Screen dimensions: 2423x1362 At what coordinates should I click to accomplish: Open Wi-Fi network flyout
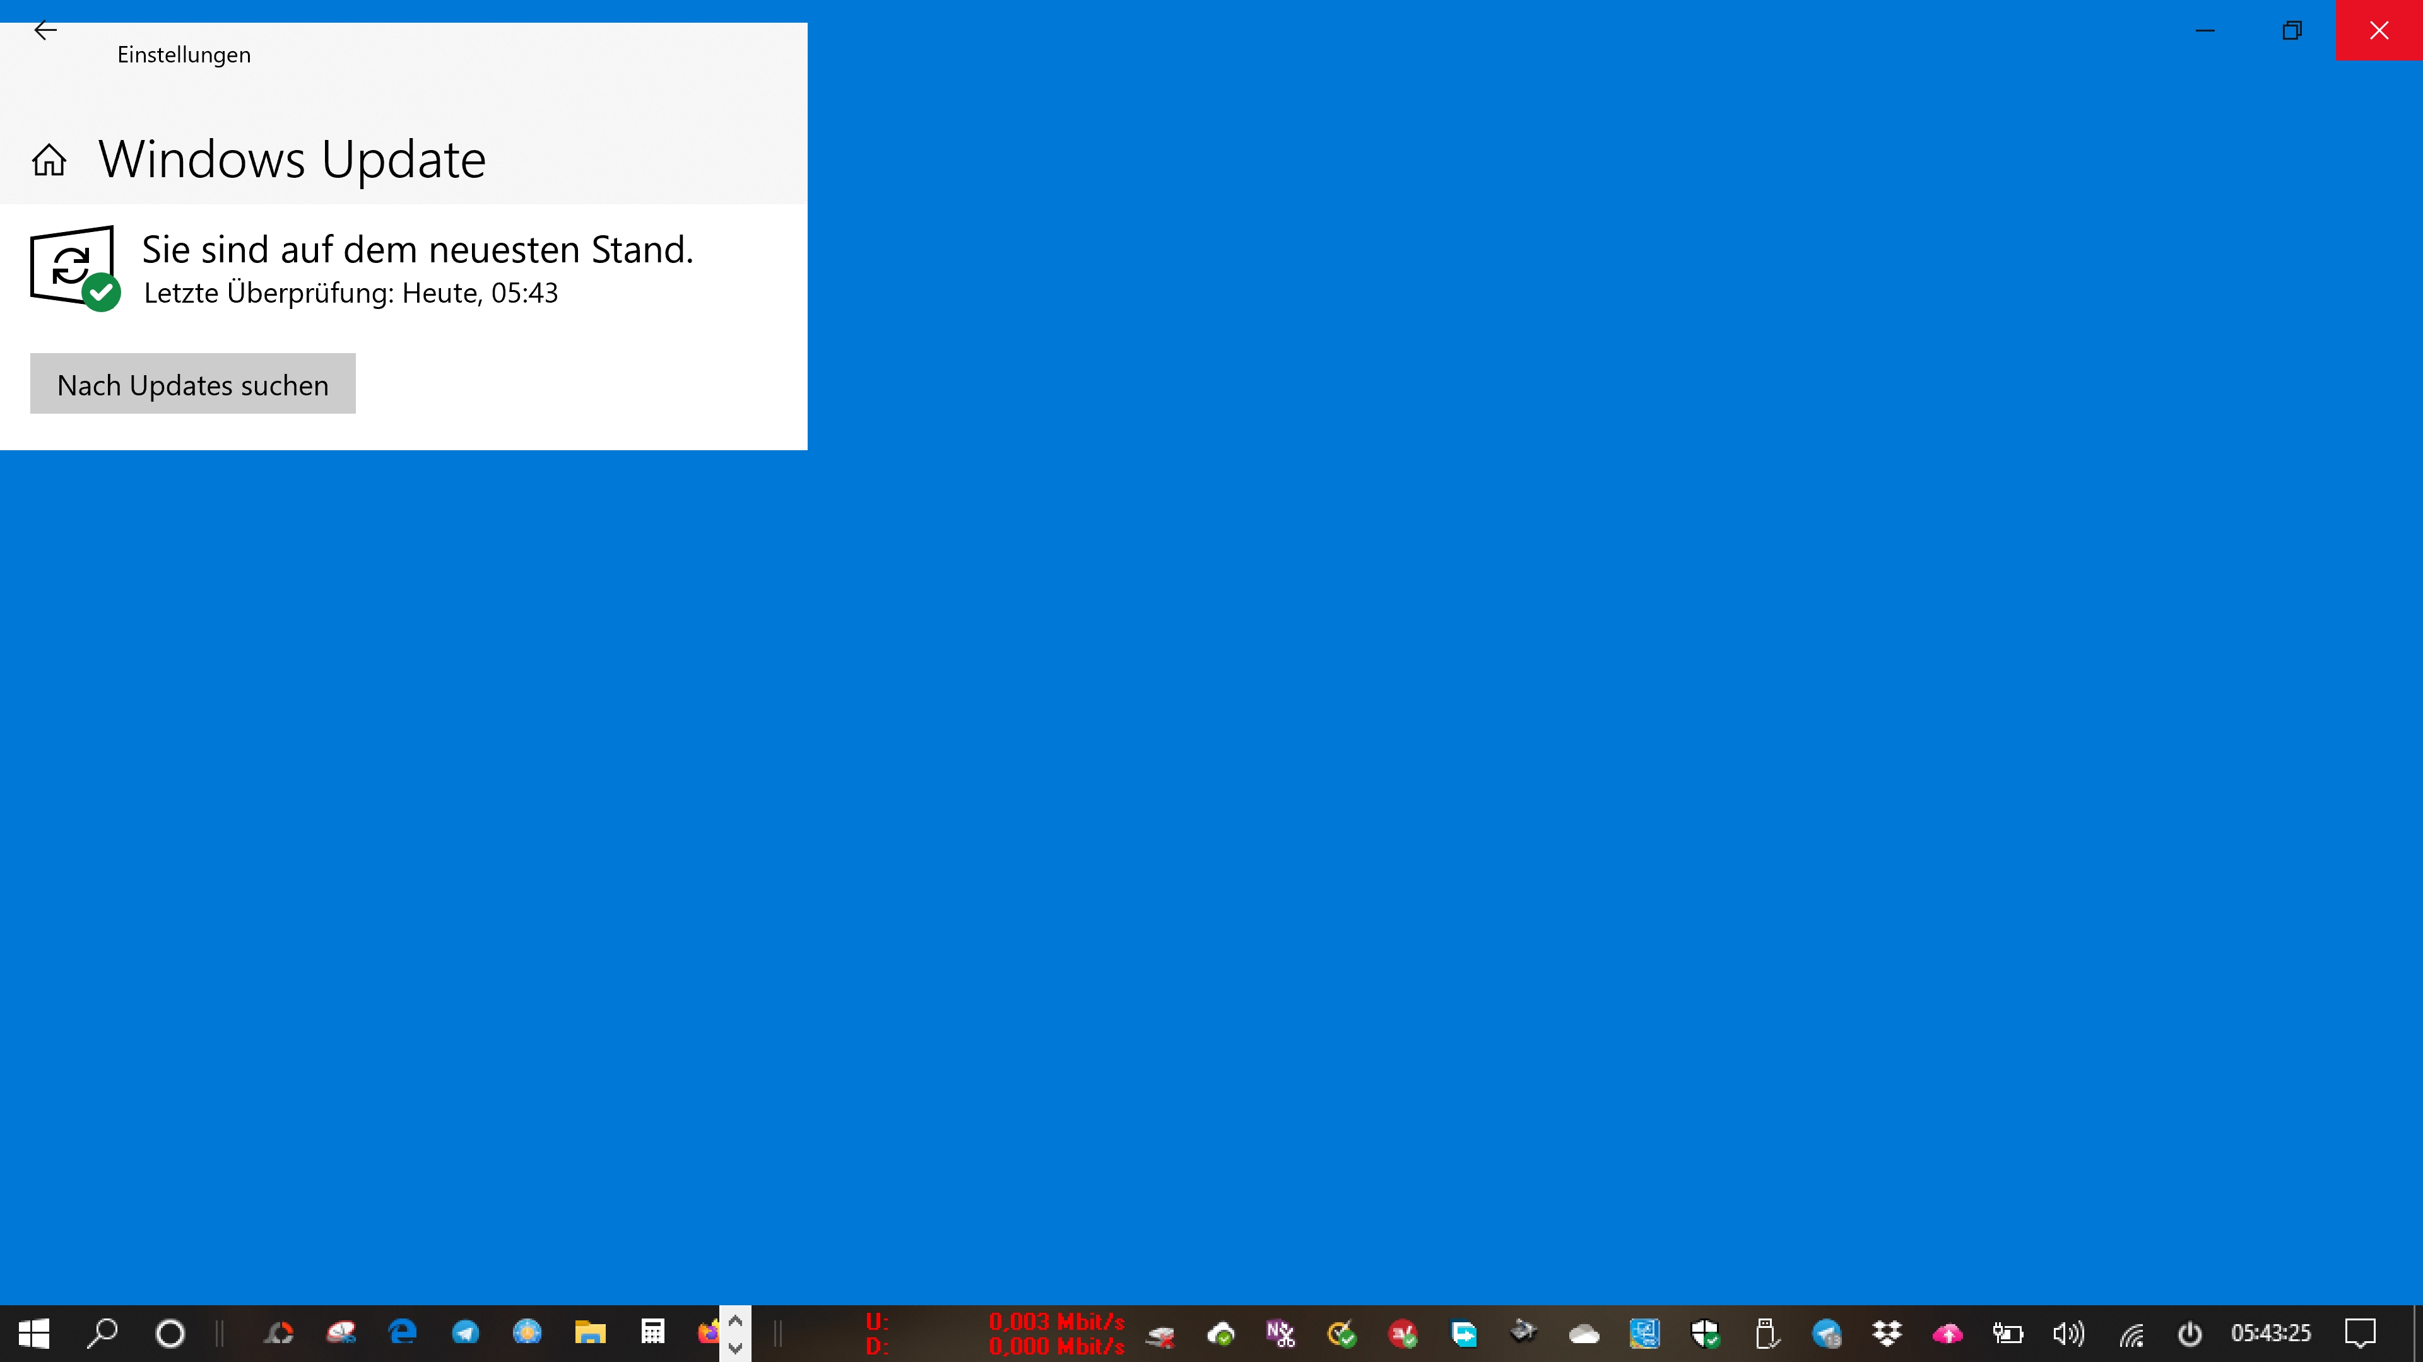click(2131, 1334)
